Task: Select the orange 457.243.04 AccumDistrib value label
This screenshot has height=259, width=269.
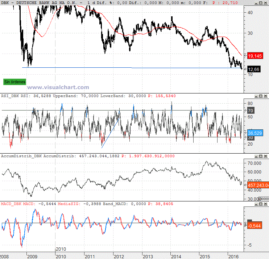Action: [x=258, y=185]
